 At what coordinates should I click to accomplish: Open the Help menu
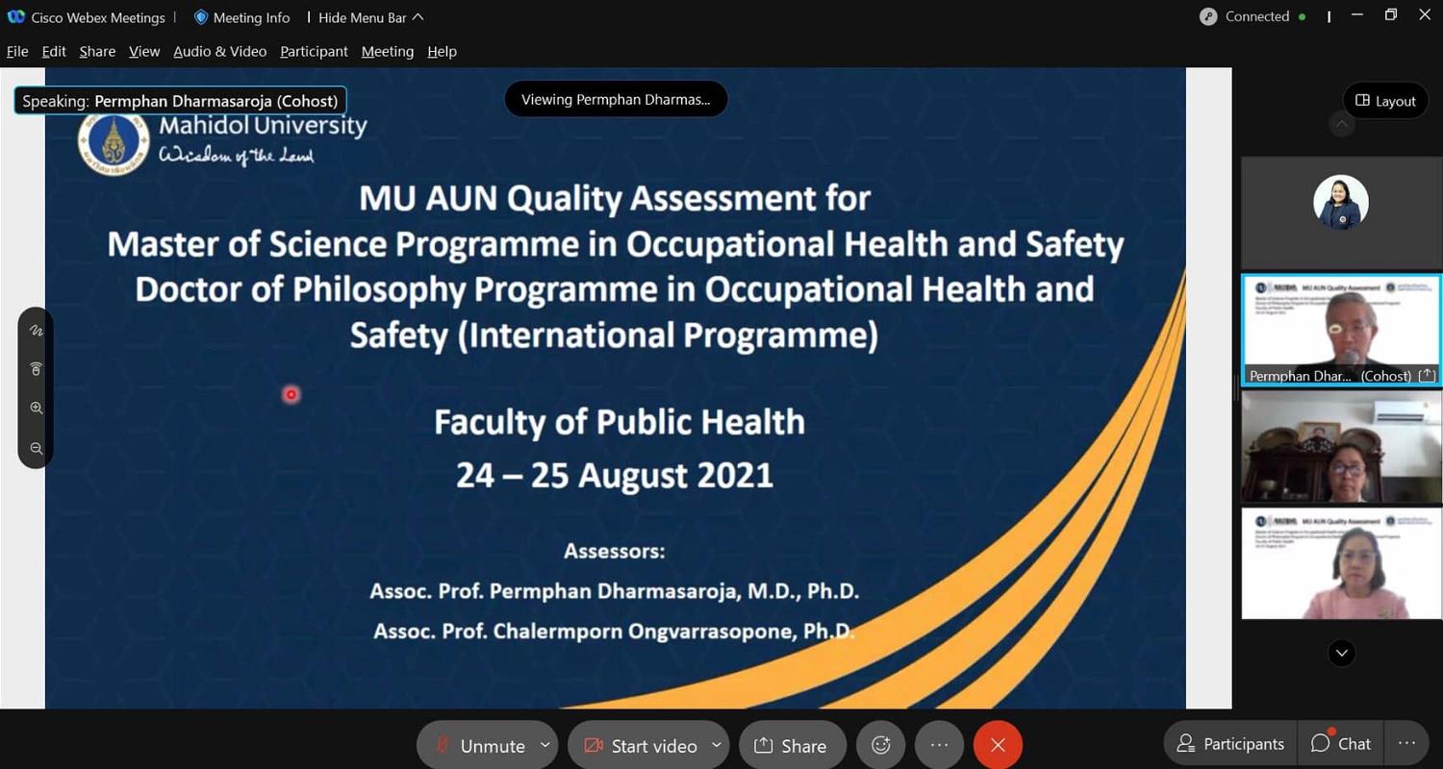pyautogui.click(x=442, y=51)
